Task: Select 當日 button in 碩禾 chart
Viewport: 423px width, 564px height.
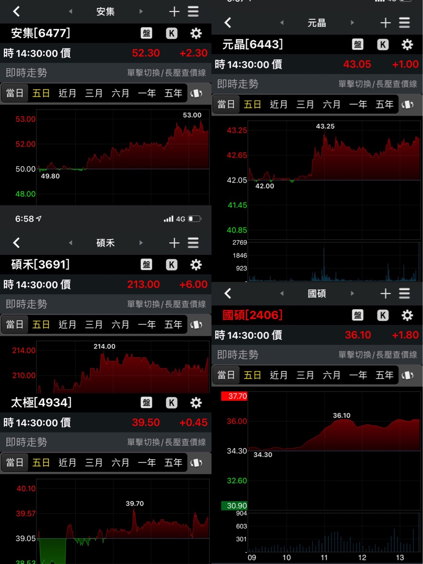Action: pyautogui.click(x=15, y=325)
